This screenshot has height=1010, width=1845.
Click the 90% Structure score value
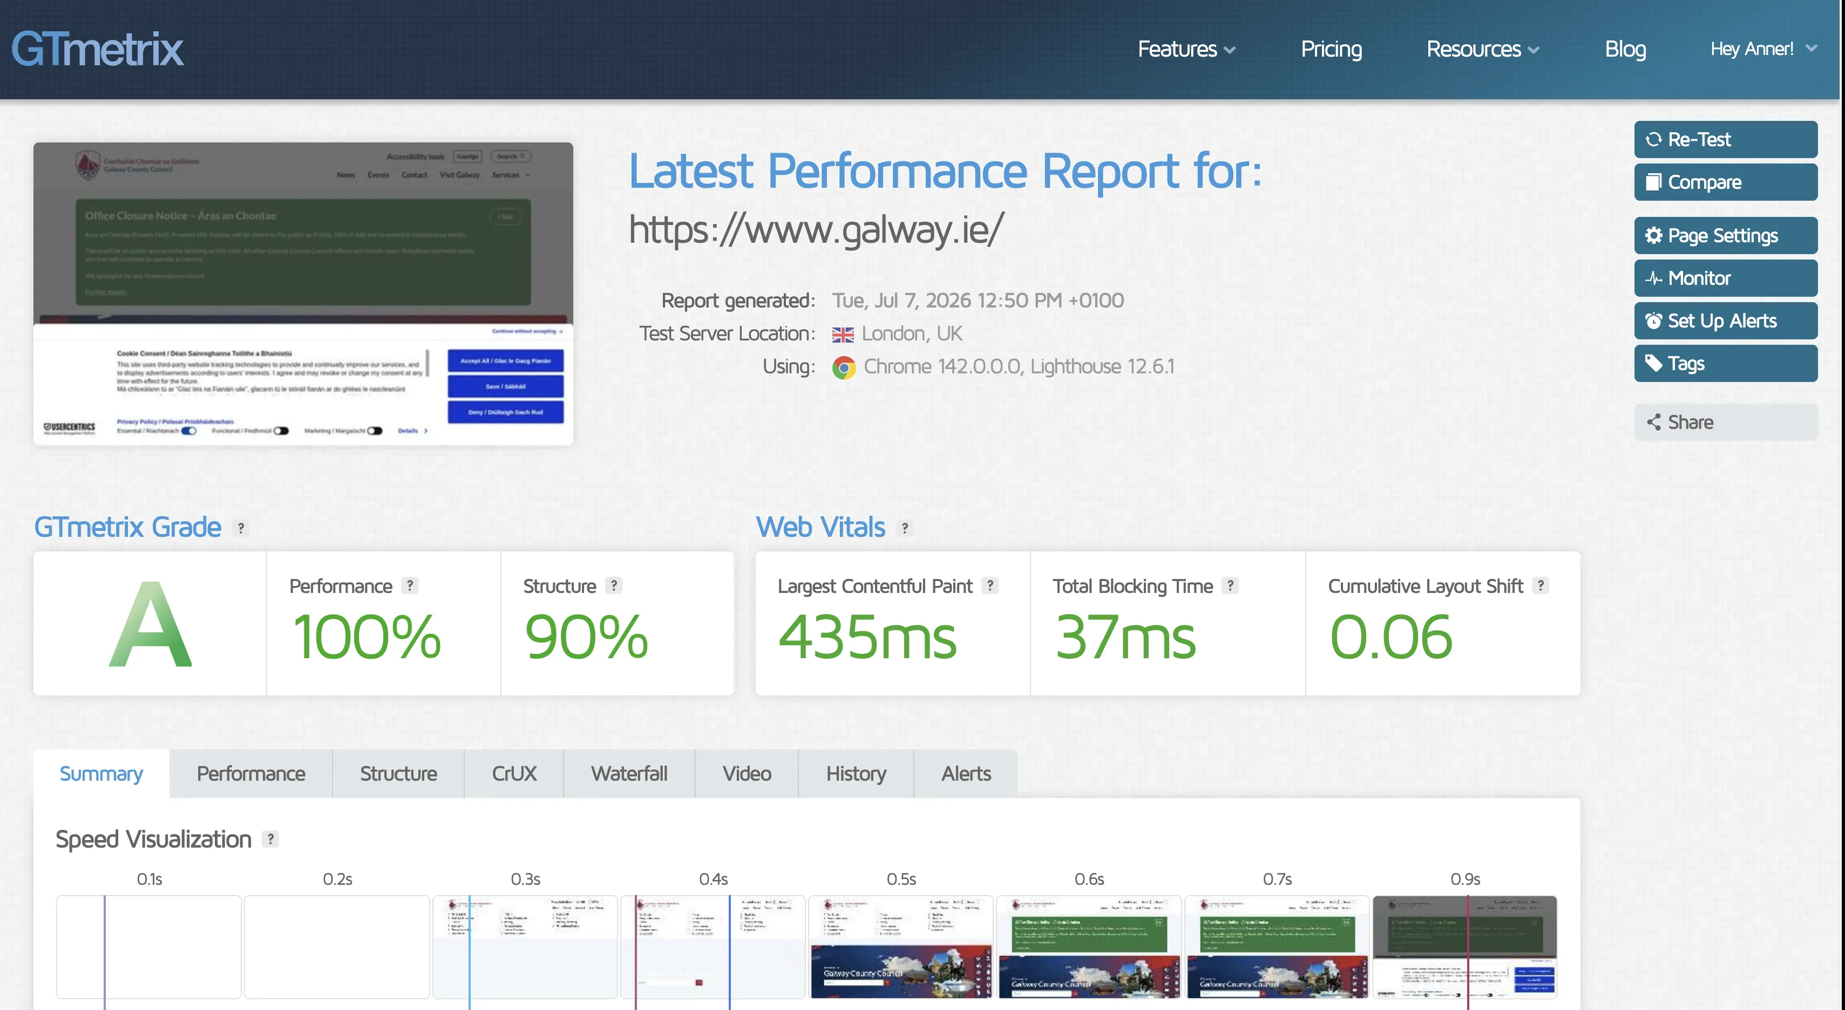587,637
